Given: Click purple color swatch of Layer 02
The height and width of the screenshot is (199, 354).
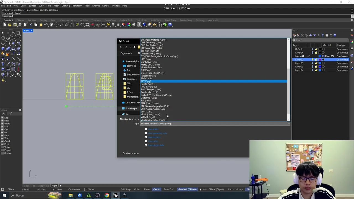Looking at the screenshot, I should [320, 60].
